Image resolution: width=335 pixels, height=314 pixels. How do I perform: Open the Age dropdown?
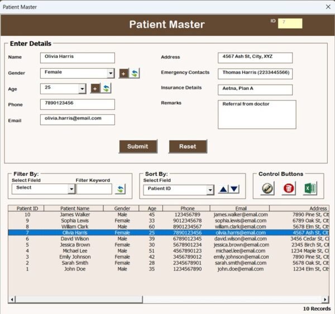82,89
